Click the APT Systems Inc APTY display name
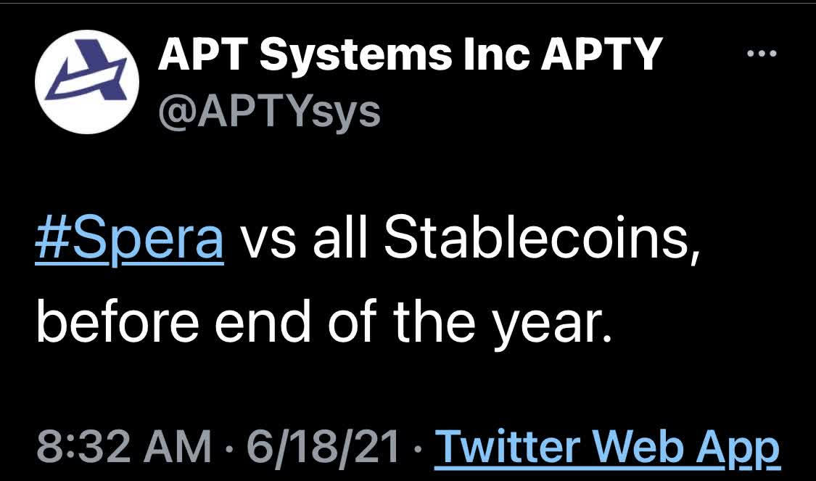 410,55
